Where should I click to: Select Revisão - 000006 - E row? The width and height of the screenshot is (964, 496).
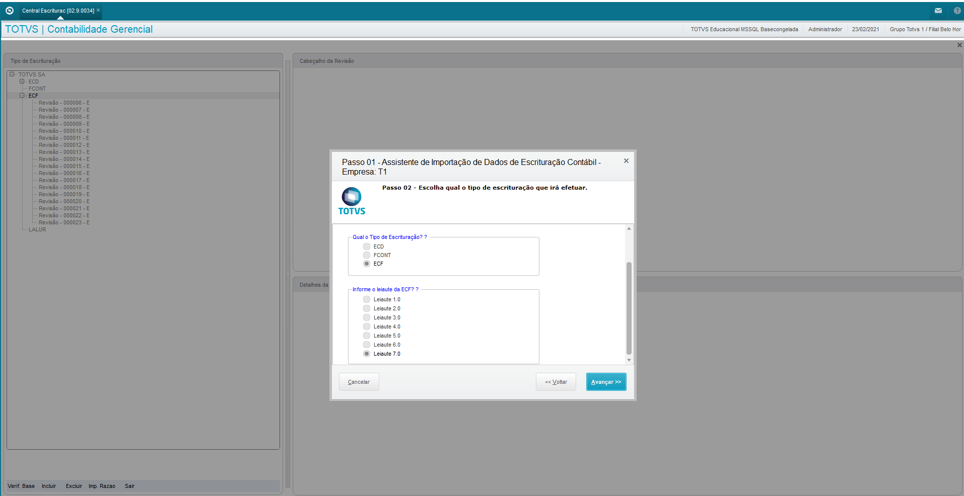pyautogui.click(x=64, y=103)
